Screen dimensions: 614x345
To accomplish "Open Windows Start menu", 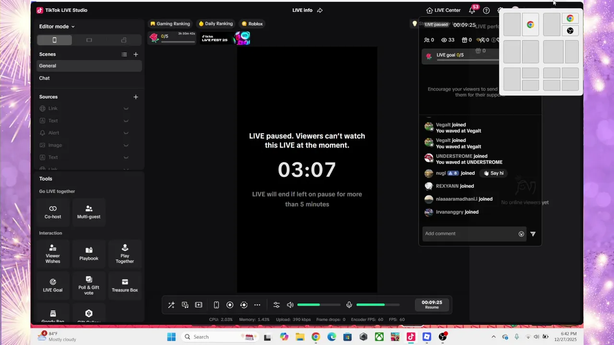I will click(171, 337).
